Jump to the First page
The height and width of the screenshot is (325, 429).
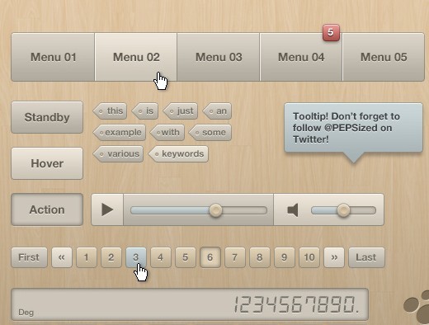29,257
